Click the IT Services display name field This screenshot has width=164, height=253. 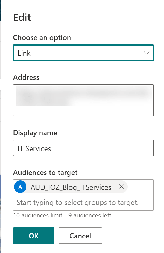(83, 148)
